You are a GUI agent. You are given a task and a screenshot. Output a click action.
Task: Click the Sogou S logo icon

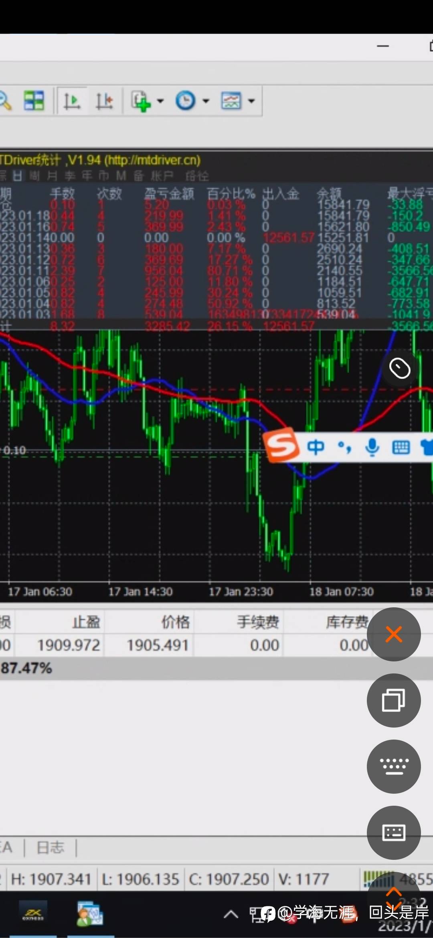pos(281,446)
